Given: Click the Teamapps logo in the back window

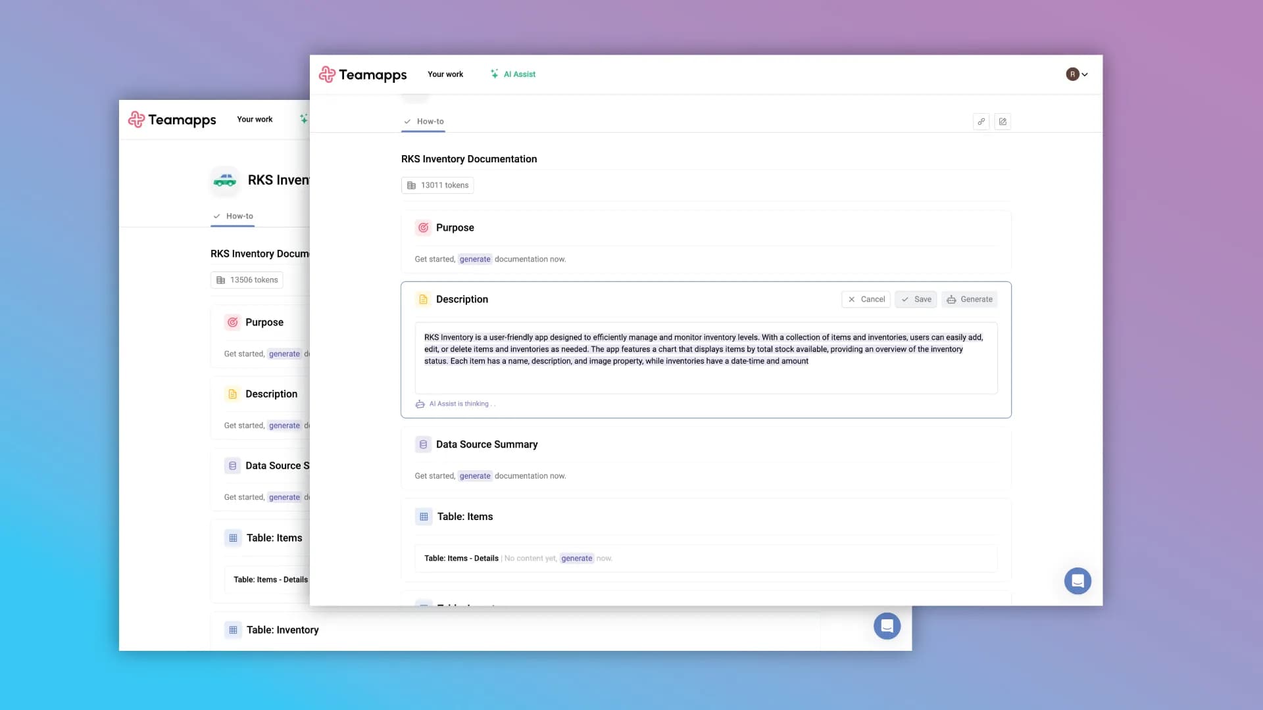Looking at the screenshot, I should coord(172,120).
